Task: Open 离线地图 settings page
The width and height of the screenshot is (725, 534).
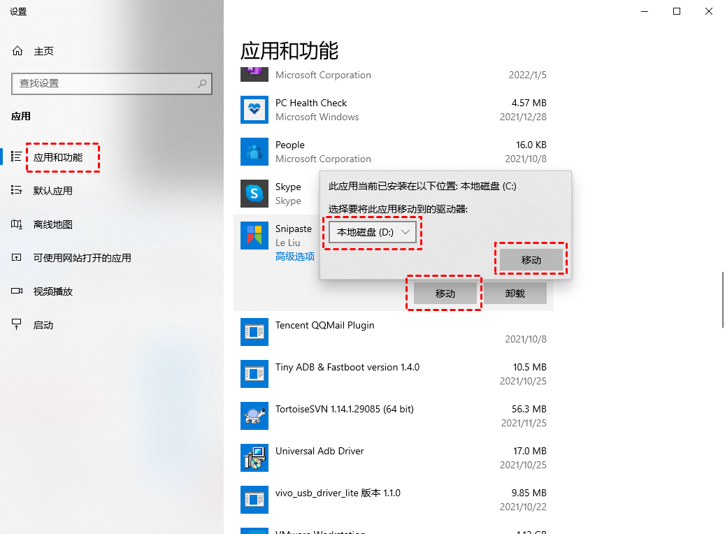Action: click(x=52, y=224)
